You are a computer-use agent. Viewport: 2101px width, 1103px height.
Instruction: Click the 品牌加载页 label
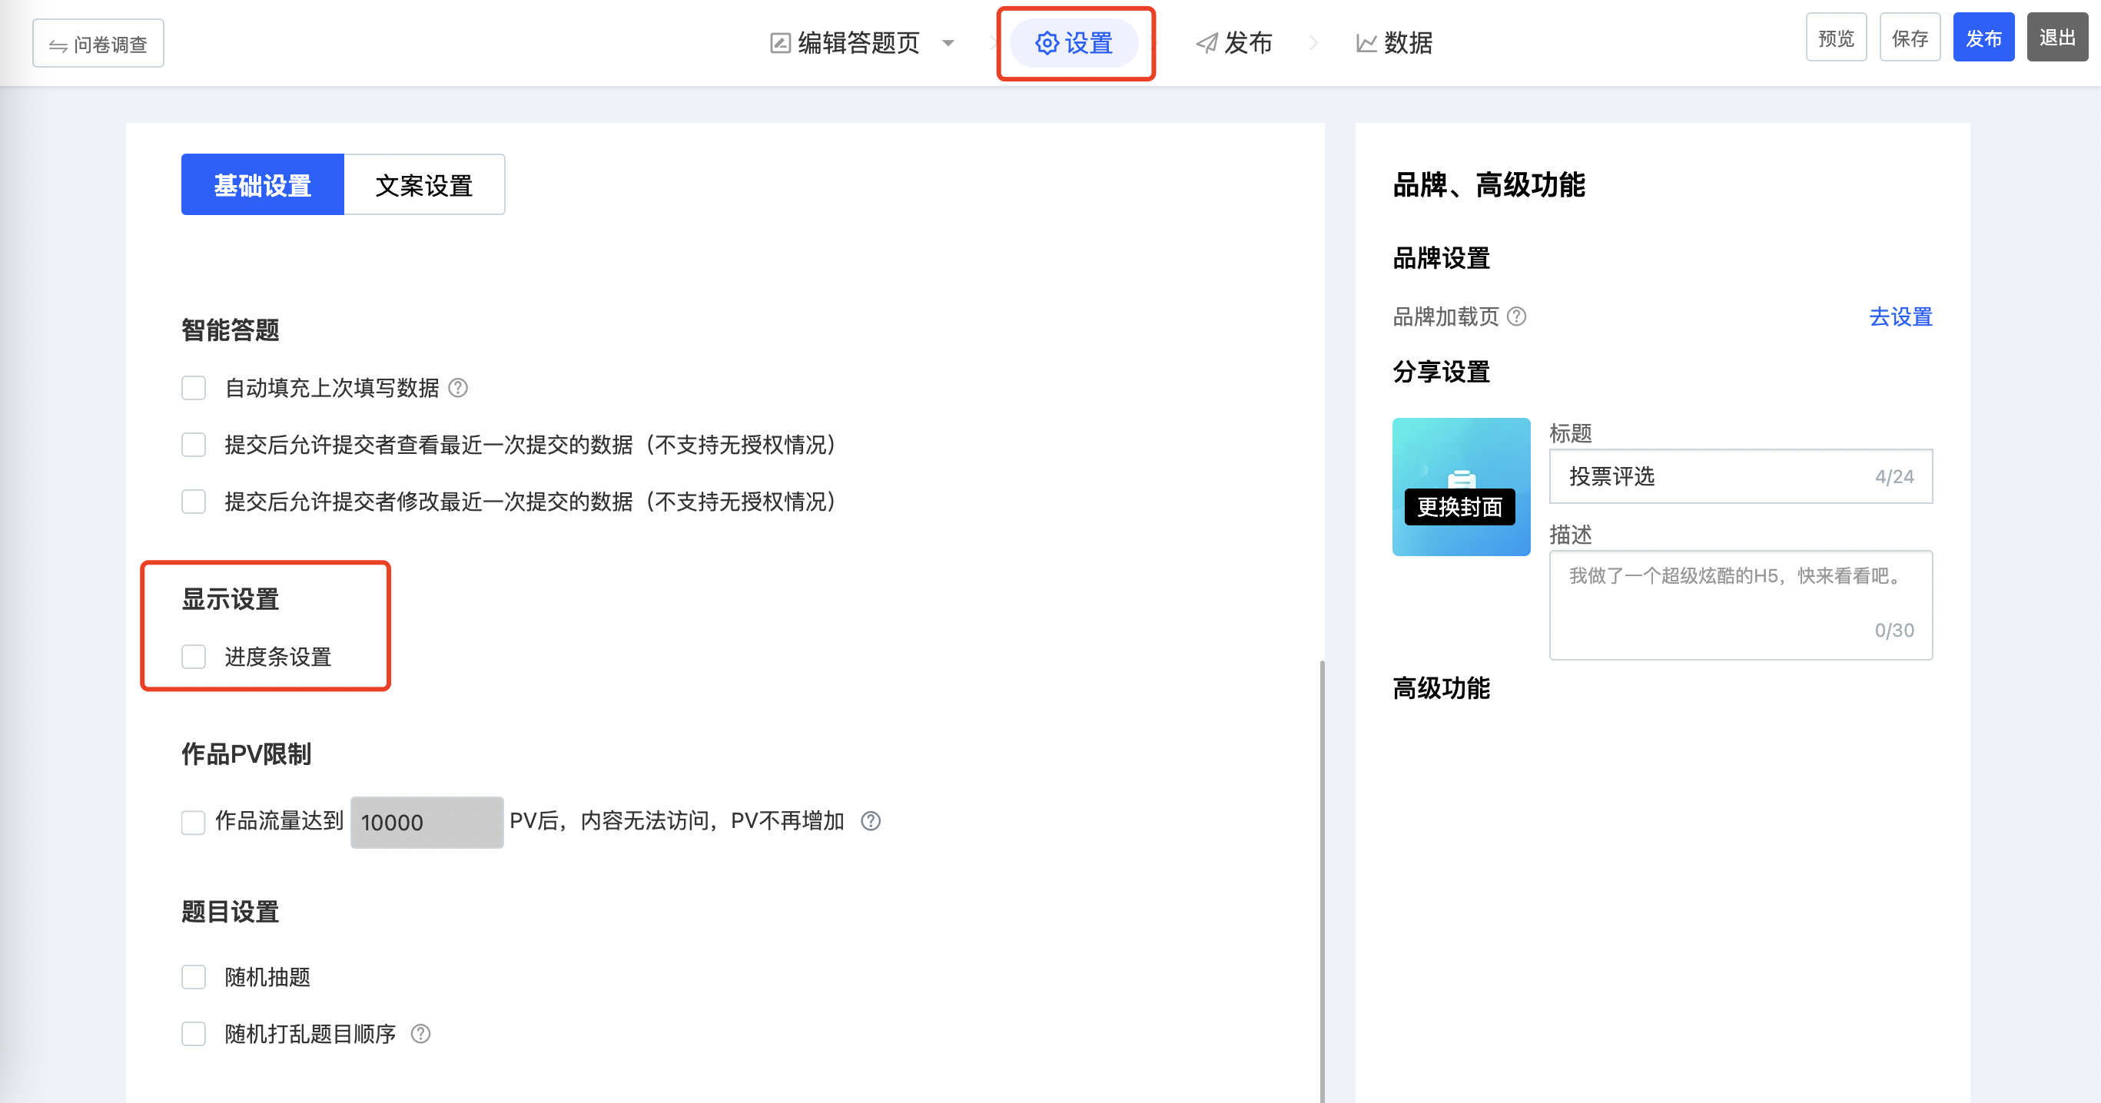(1445, 316)
